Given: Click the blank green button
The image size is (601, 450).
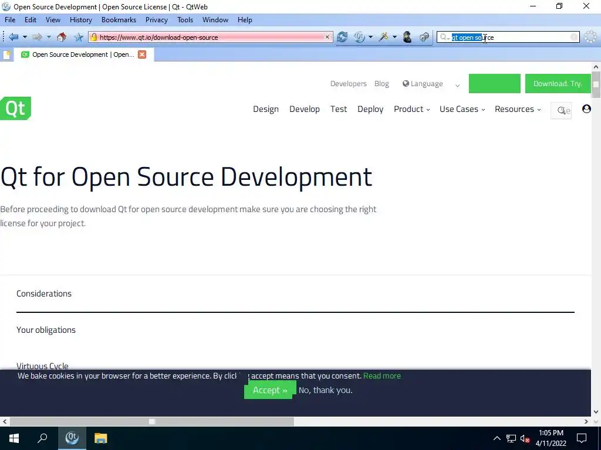Looking at the screenshot, I should (x=494, y=83).
